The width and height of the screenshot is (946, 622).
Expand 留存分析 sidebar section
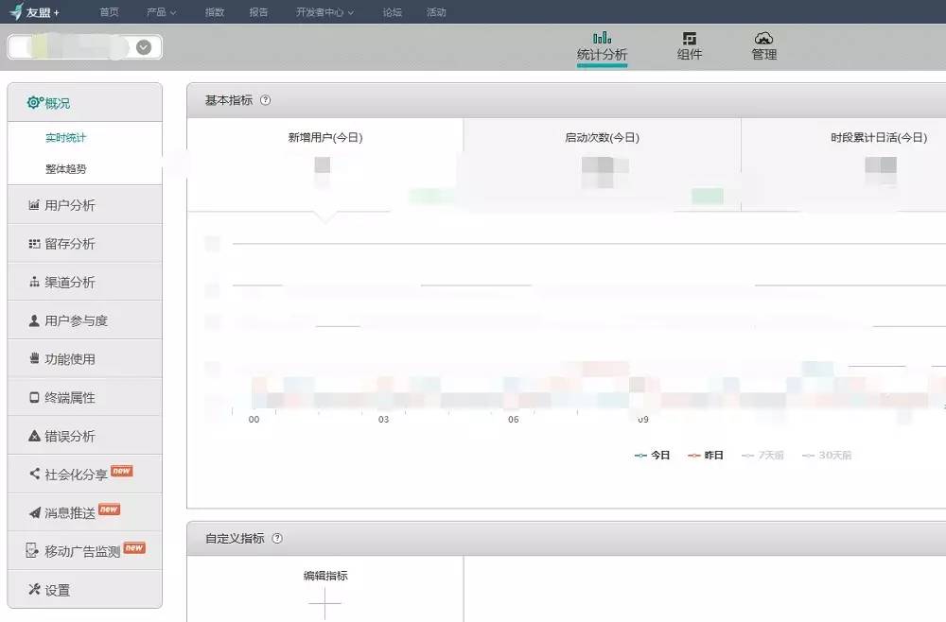[x=85, y=244]
